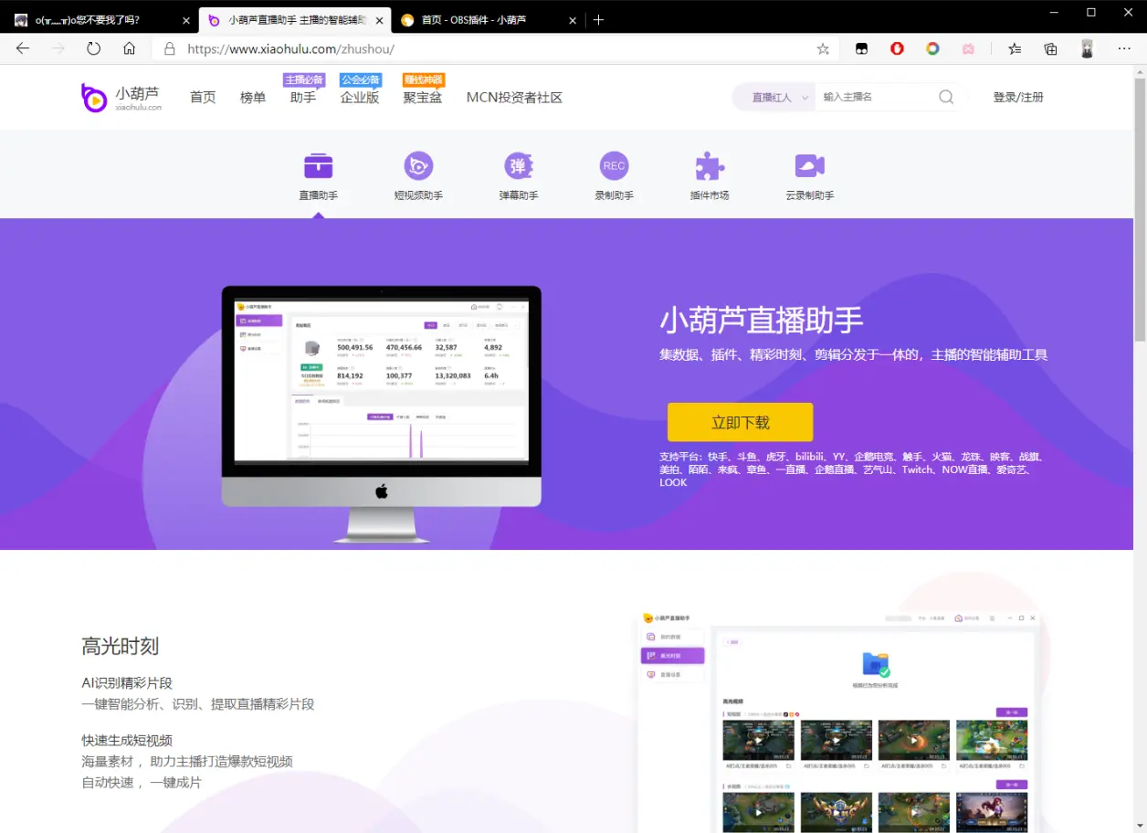Click 登录/注册 link
The width and height of the screenshot is (1147, 833).
click(x=1018, y=97)
